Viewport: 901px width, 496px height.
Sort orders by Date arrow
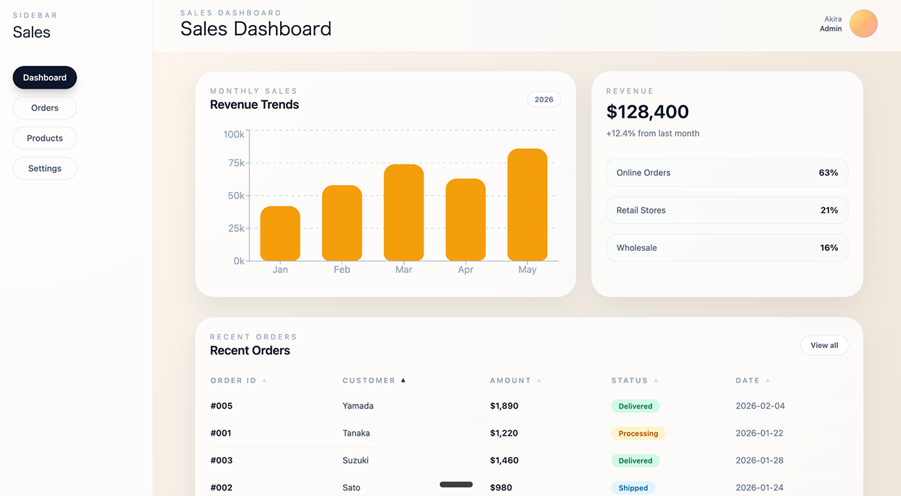coord(768,380)
